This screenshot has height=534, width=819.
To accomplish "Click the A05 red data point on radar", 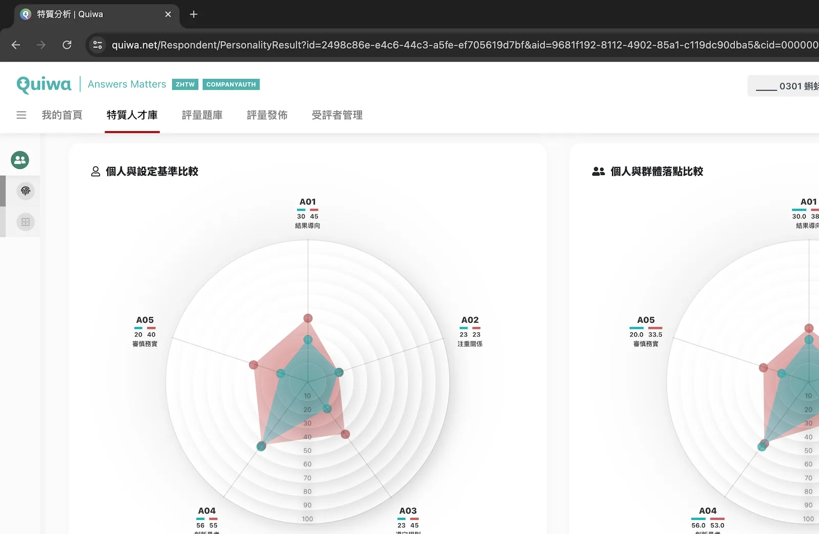I will click(253, 365).
